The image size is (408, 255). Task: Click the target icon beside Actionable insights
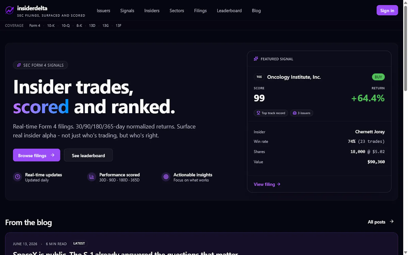point(166,177)
